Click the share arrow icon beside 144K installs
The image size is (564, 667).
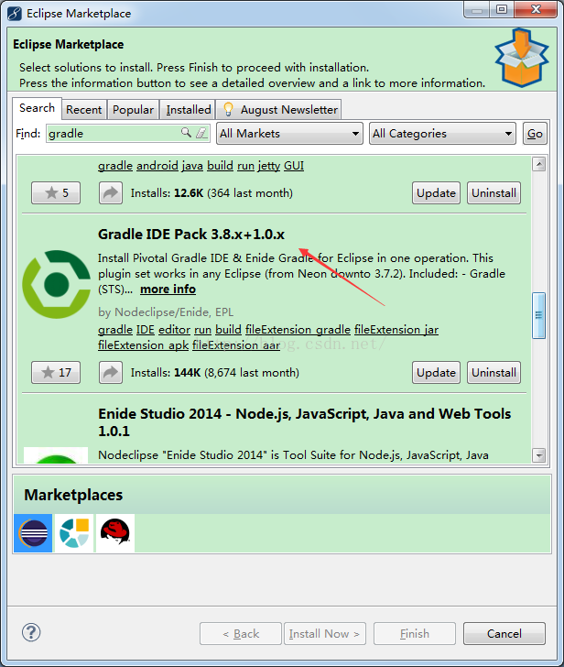111,372
